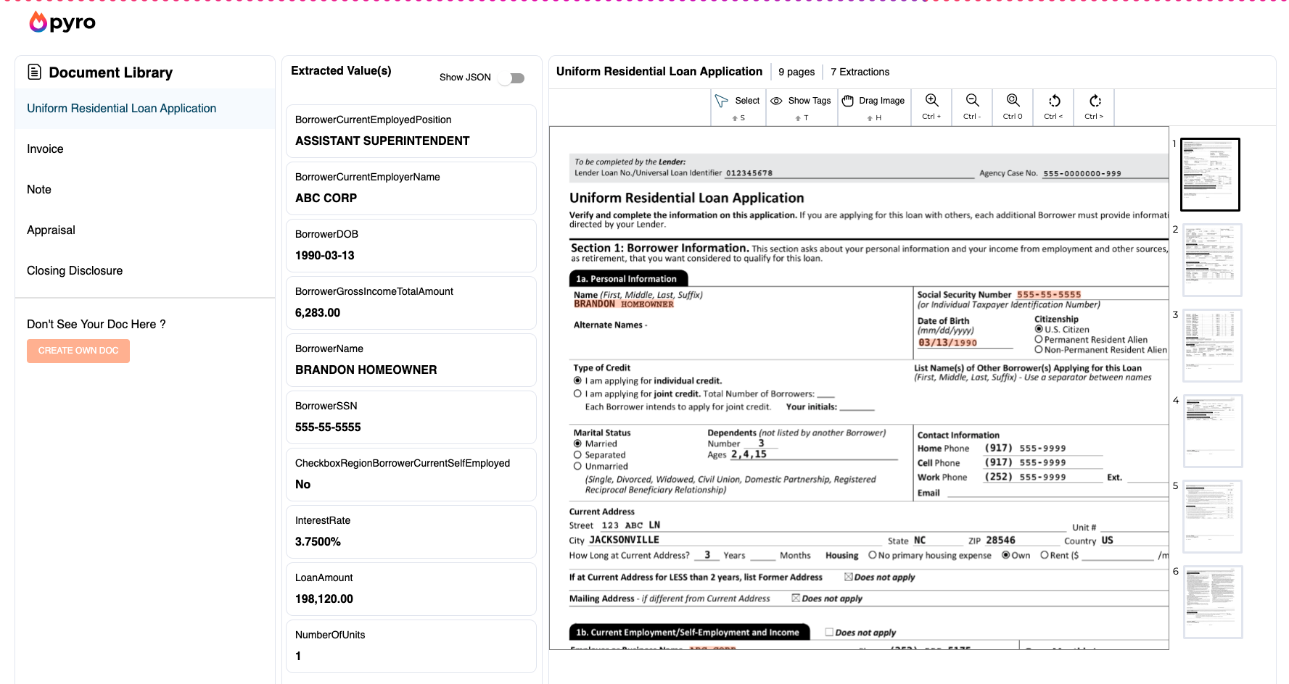
Task: Jump to page 6 thumbnail
Action: pyautogui.click(x=1212, y=602)
